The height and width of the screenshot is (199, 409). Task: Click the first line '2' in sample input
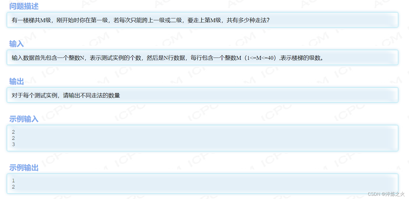click(14, 132)
